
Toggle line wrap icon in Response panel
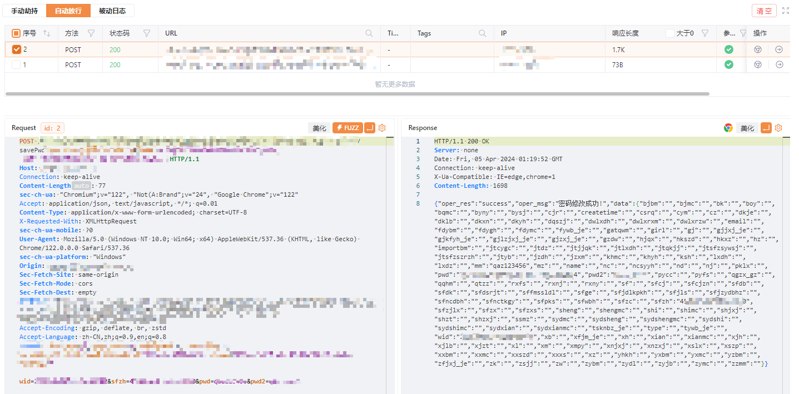[x=766, y=128]
